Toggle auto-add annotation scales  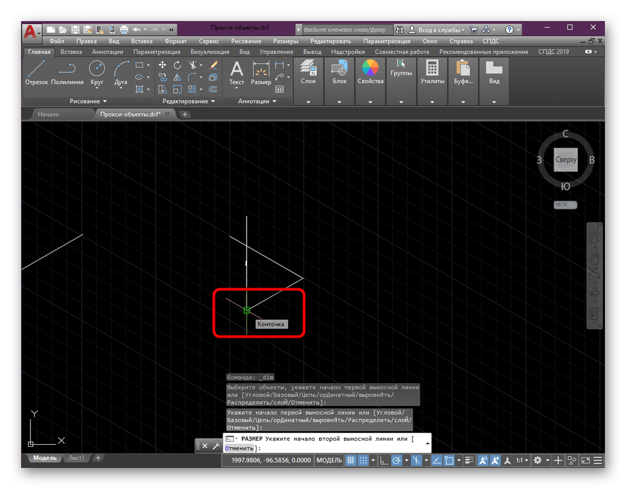click(495, 460)
